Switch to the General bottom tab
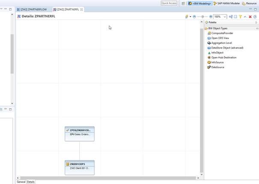This screenshot has width=259, height=184. coord(21,182)
